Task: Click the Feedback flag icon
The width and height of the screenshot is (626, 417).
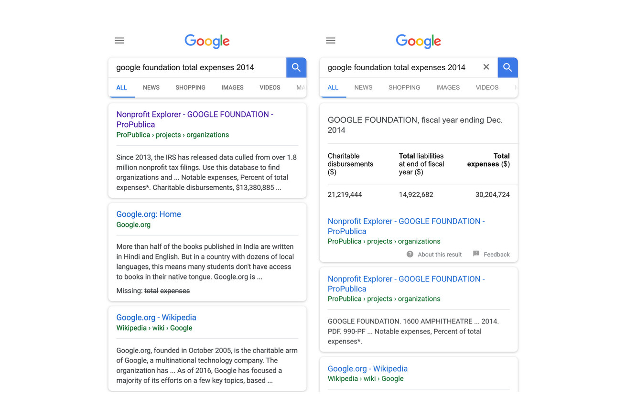Action: click(x=476, y=254)
